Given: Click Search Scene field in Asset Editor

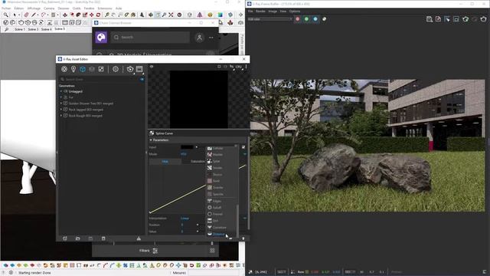Looking at the screenshot, I should pos(99,80).
